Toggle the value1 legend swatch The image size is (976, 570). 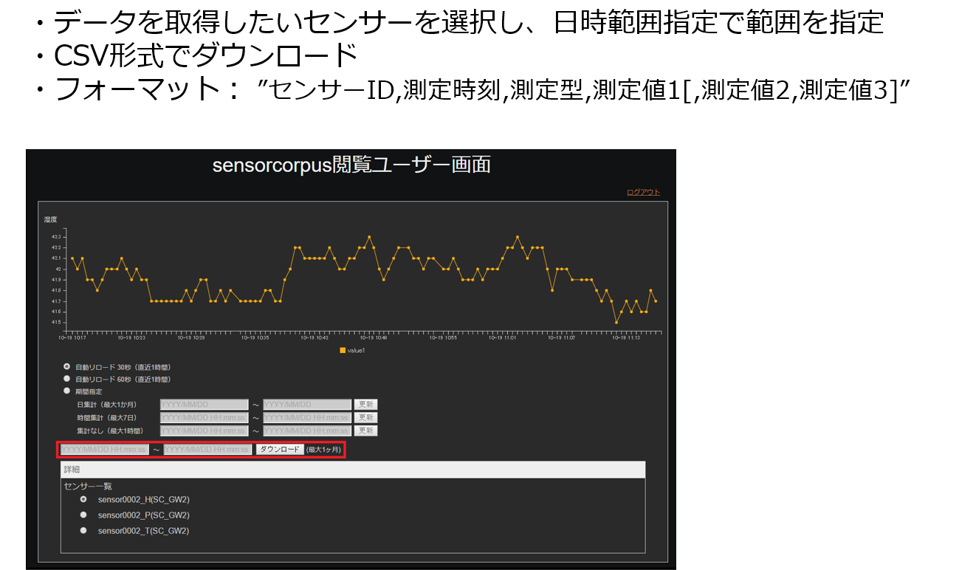(343, 350)
